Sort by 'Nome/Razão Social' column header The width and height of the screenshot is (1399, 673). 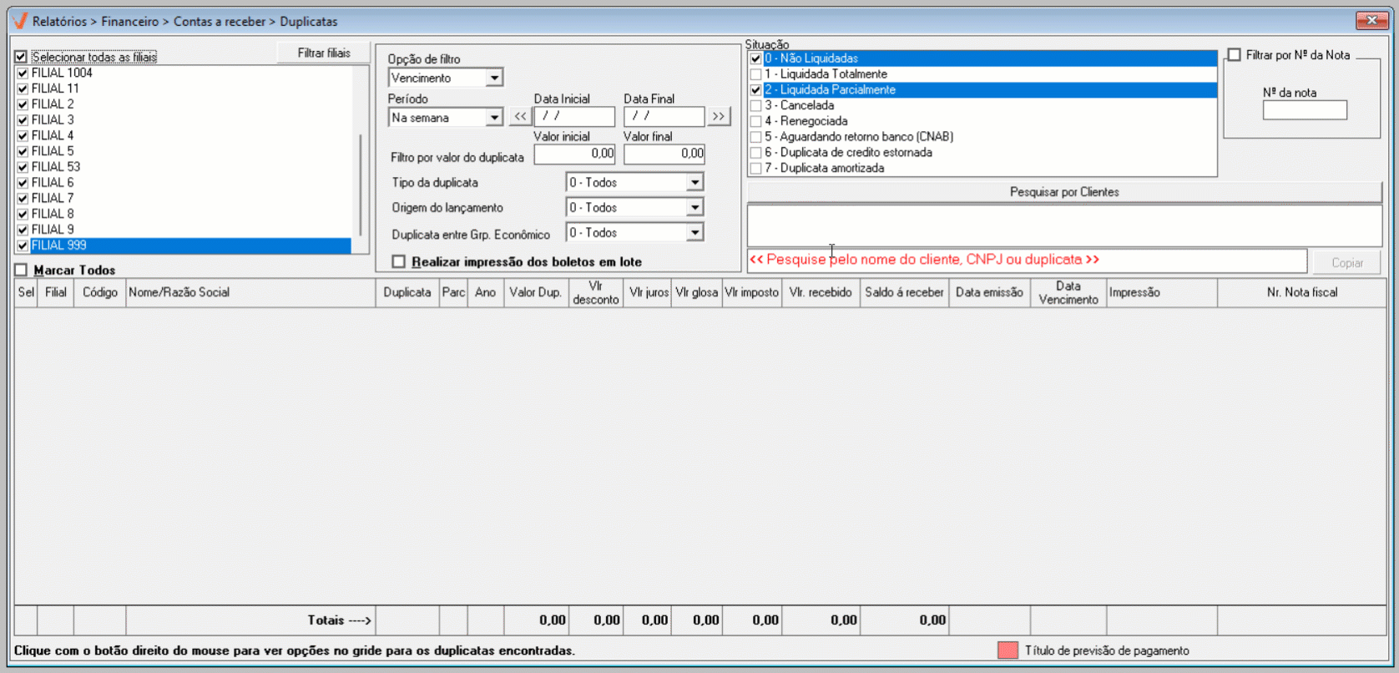click(250, 293)
